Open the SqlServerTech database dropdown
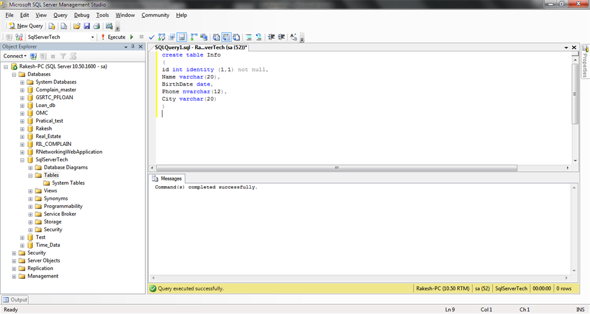 point(93,37)
